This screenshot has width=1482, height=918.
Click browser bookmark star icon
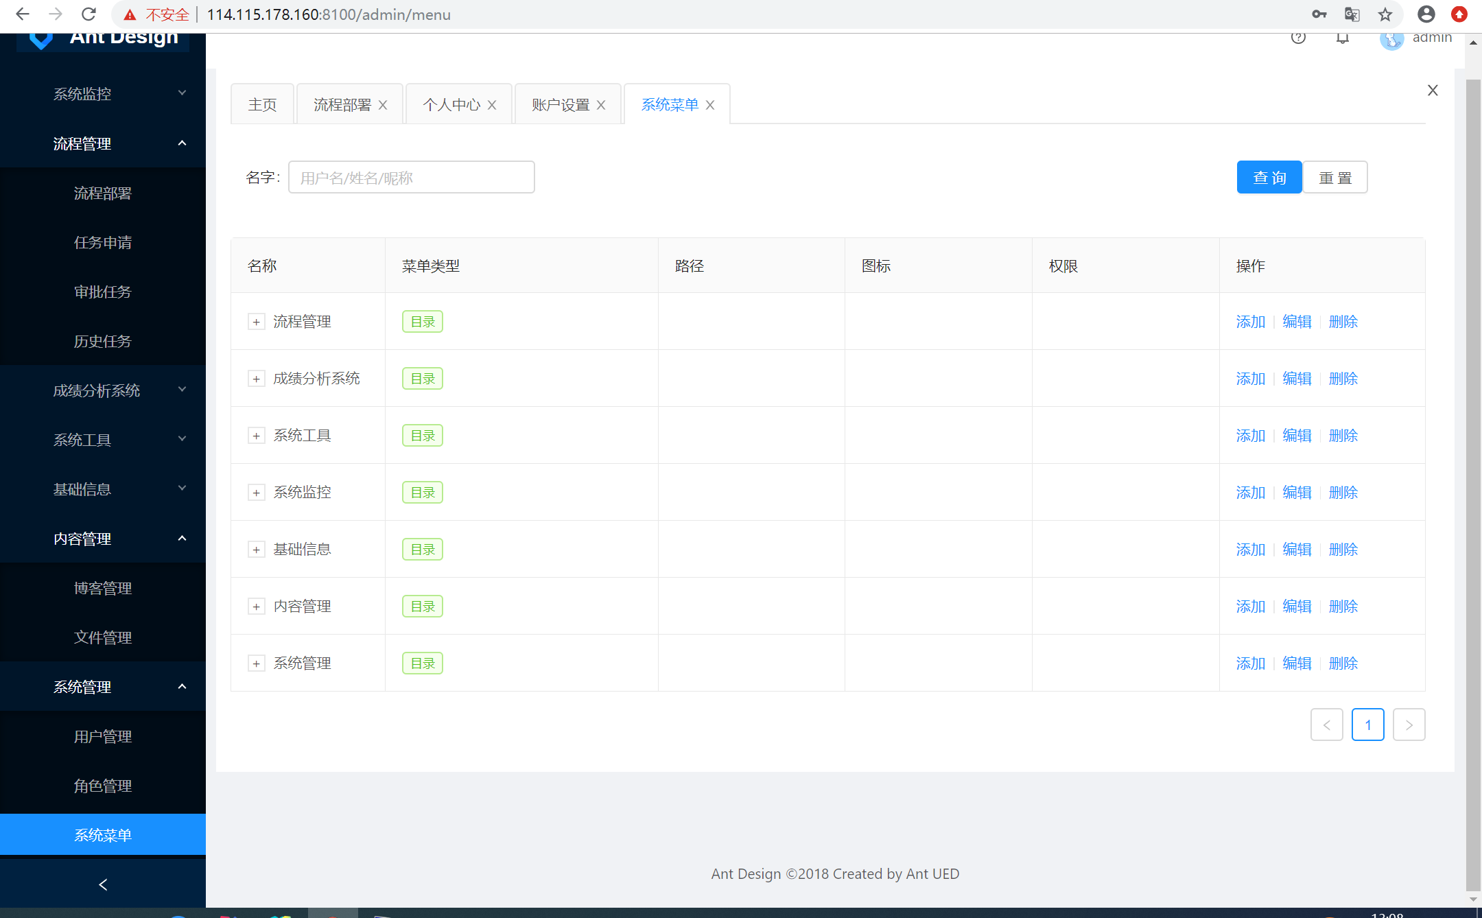(1385, 14)
